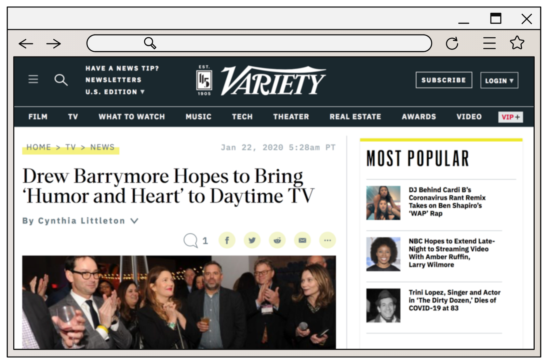Open comments via speech bubble icon

point(191,240)
